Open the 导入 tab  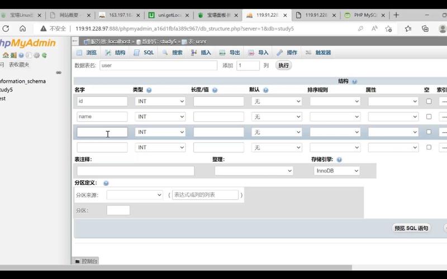258,52
